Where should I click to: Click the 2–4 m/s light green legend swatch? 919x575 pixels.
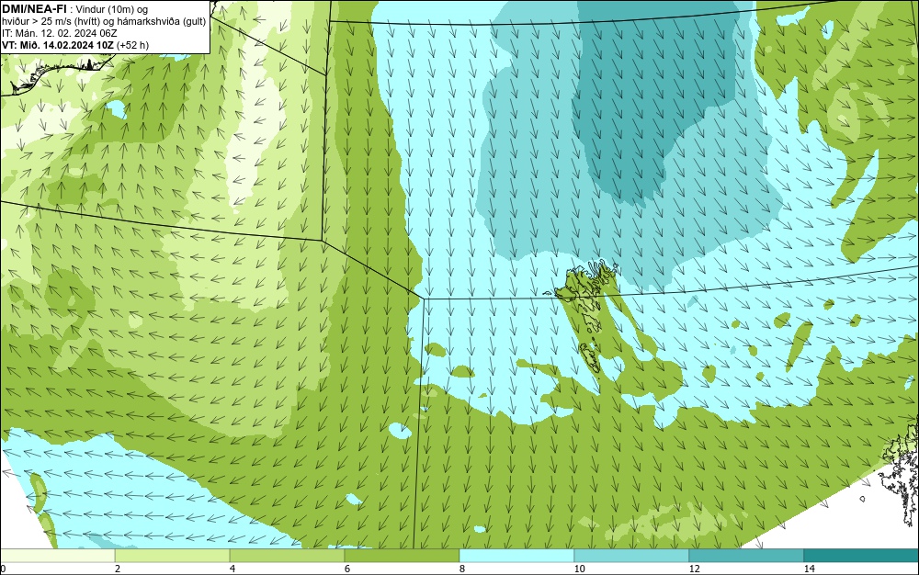point(173,556)
